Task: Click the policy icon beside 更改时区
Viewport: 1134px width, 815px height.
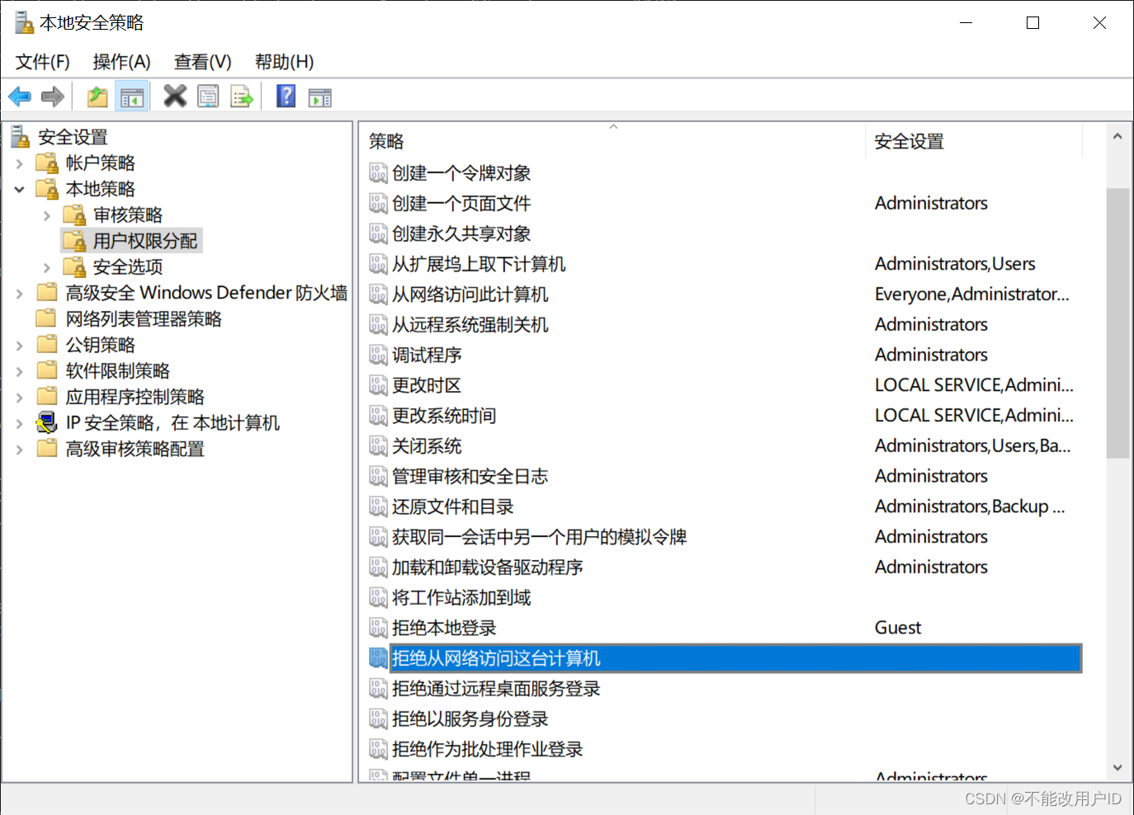Action: point(378,385)
